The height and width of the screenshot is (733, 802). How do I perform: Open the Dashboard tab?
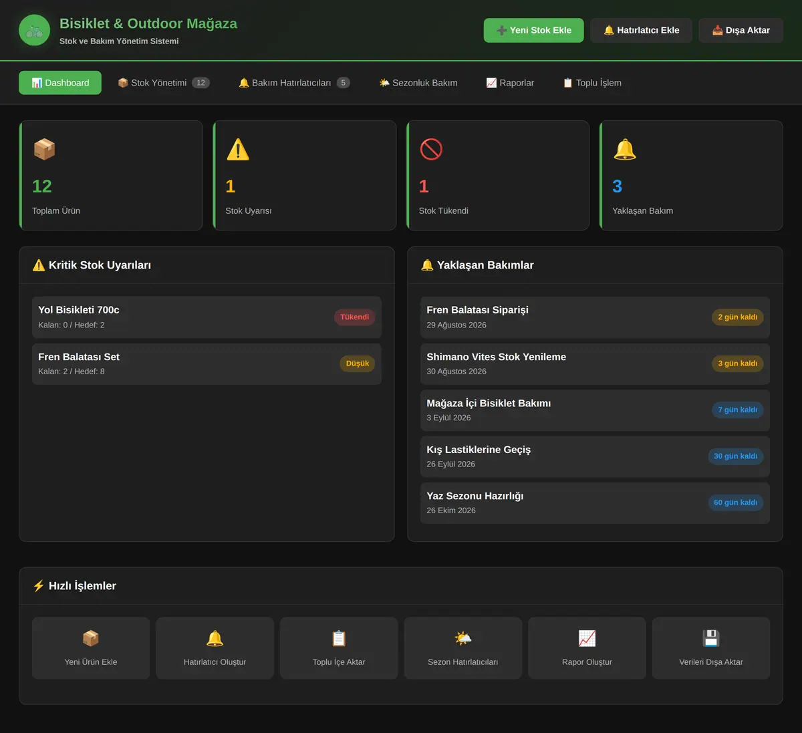point(60,83)
